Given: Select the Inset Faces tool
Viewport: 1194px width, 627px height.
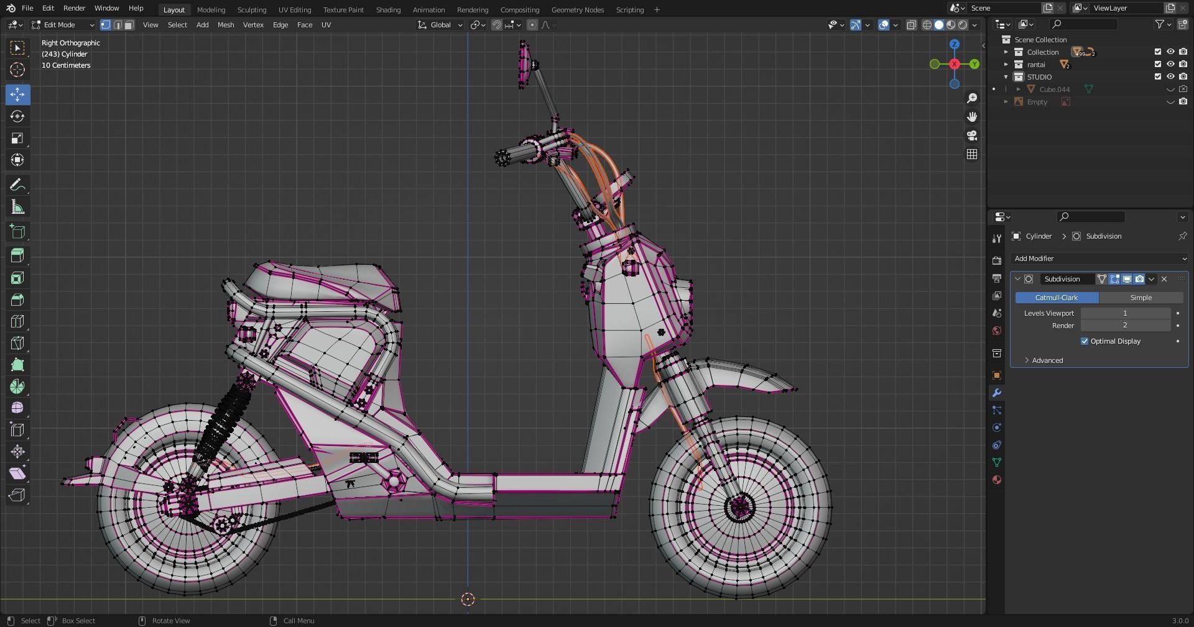Looking at the screenshot, I should (x=17, y=277).
